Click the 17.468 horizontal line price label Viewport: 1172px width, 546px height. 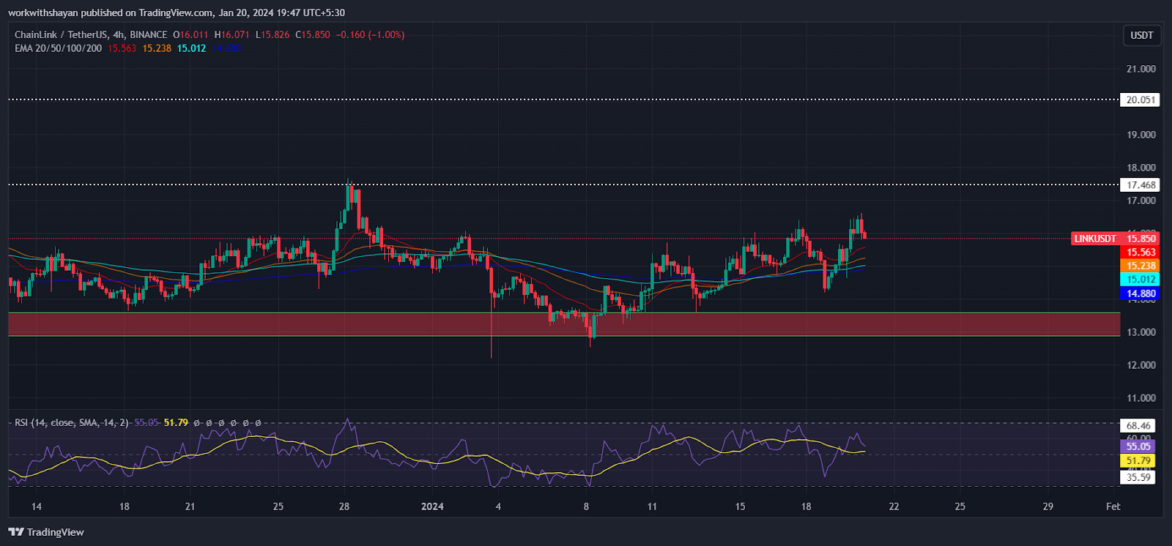(1141, 185)
